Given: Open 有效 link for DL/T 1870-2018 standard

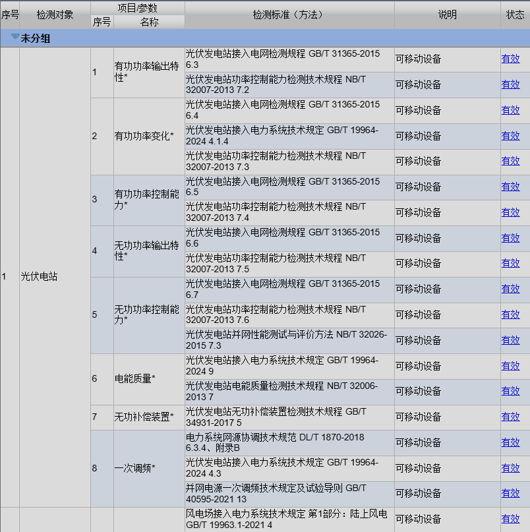Looking at the screenshot, I should 510,442.
